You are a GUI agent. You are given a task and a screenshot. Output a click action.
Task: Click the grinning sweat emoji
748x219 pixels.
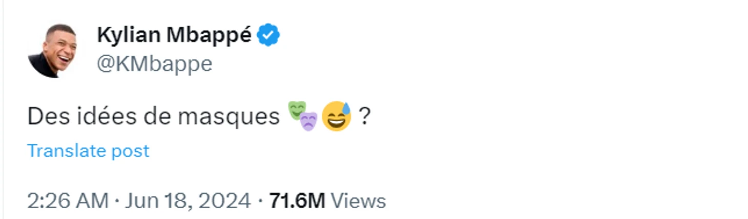[337, 116]
